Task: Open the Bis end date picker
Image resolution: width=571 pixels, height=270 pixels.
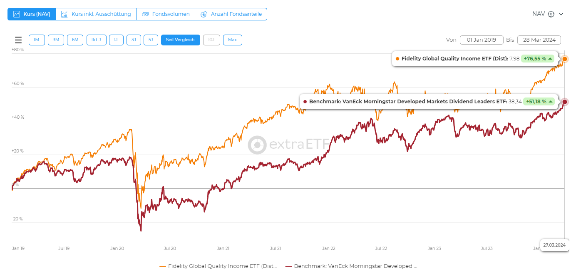Action: (539, 40)
